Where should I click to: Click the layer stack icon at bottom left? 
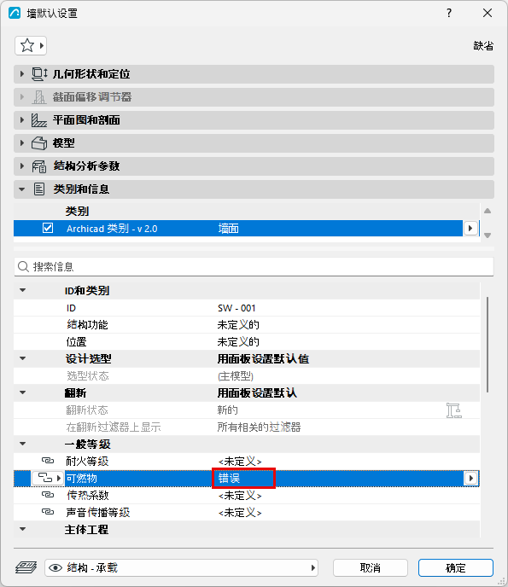[x=26, y=567]
